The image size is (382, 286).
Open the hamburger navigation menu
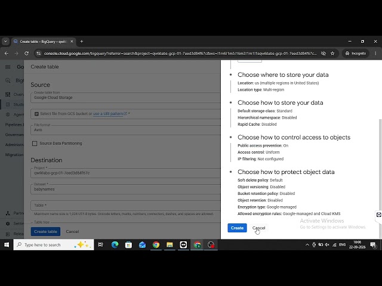click(x=8, y=67)
